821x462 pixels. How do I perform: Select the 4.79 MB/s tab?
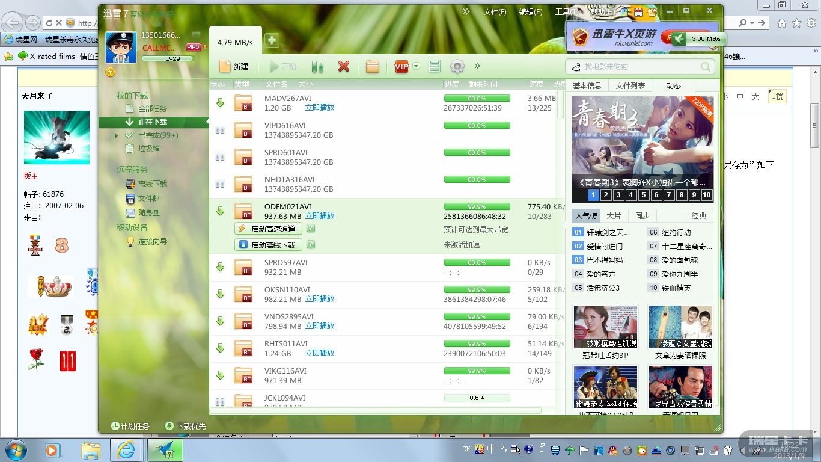pyautogui.click(x=235, y=42)
